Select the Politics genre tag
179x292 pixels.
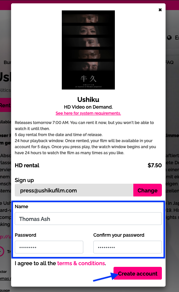(x=5, y=90)
